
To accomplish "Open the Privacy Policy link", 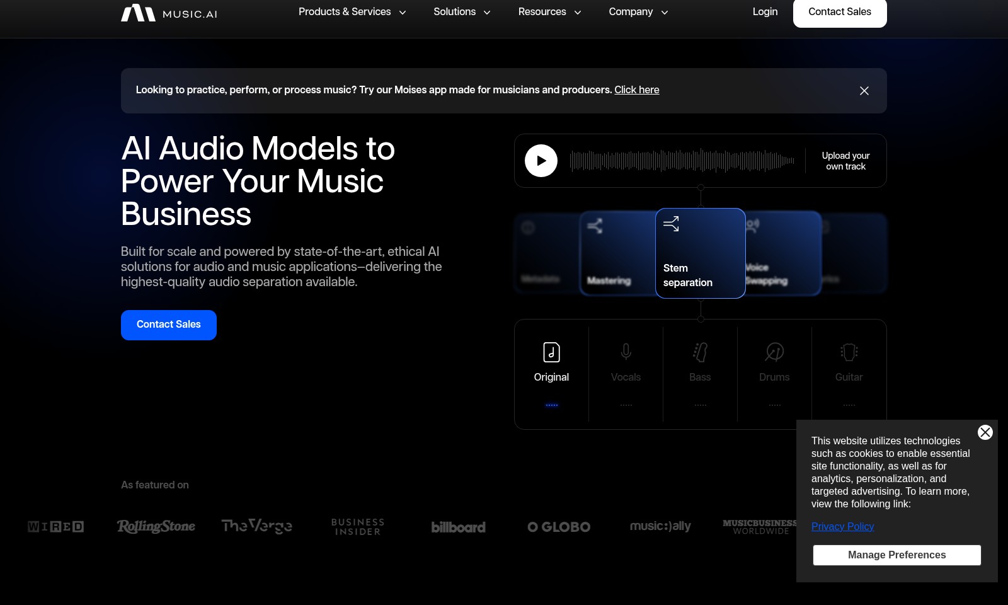I will point(842,527).
